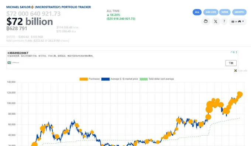This screenshot has height=146, width=251.
Task: Switch to the 24H LIVE tab
Action: click(x=211, y=12)
